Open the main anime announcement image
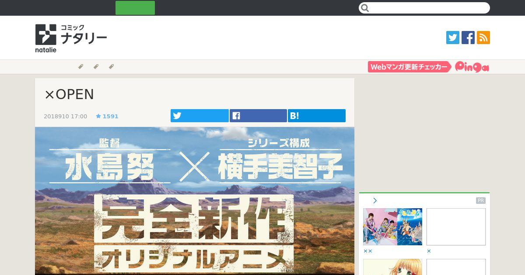 195,201
